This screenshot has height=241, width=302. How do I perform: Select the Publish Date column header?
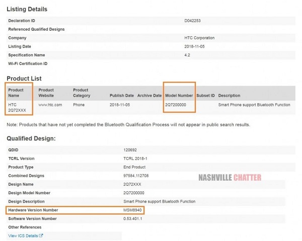pyautogui.click(x=122, y=95)
